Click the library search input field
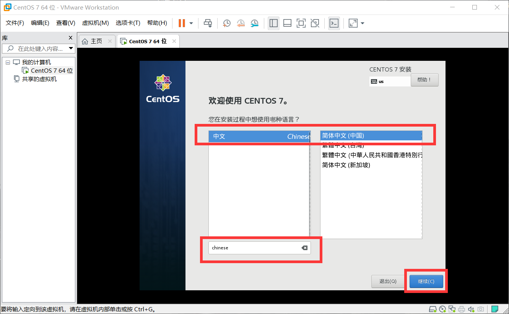 coord(37,49)
